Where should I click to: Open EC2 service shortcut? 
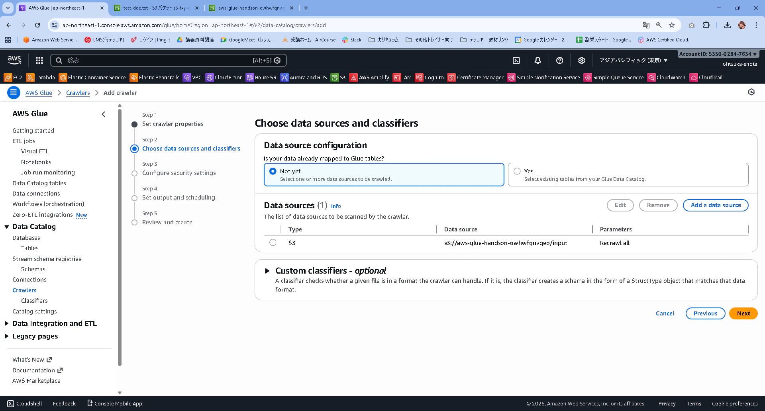tap(13, 78)
